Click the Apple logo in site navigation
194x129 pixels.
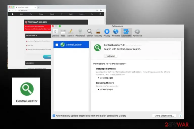[12, 14]
